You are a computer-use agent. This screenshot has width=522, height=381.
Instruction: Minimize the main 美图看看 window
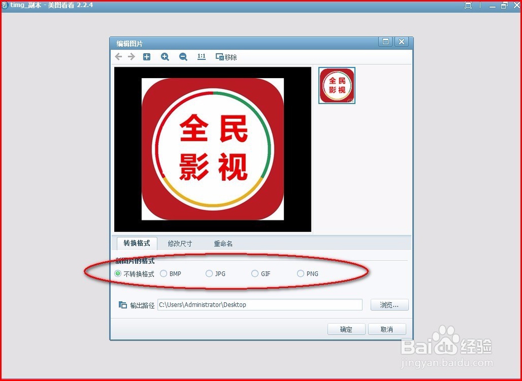(x=492, y=6)
